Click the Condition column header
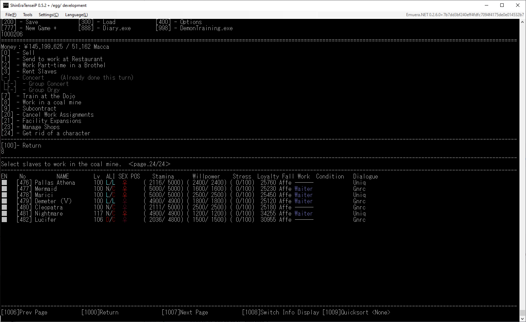Screen dimensions: 526x322 (x=330, y=176)
